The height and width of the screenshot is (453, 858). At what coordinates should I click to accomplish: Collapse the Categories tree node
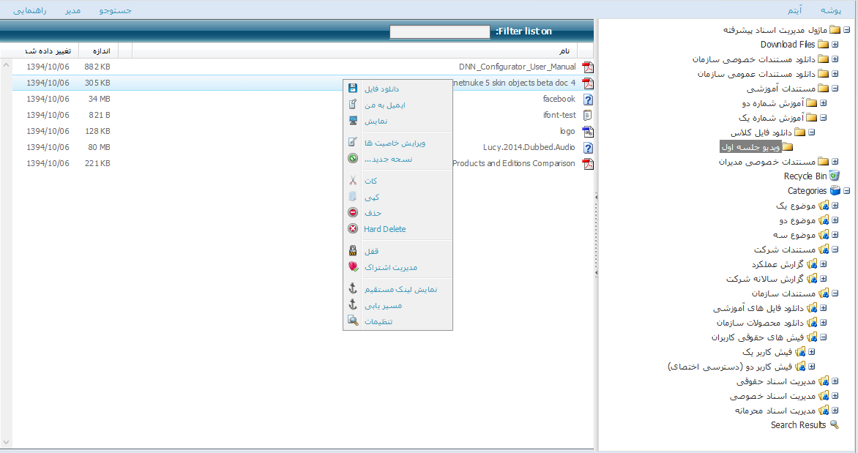pyautogui.click(x=846, y=191)
